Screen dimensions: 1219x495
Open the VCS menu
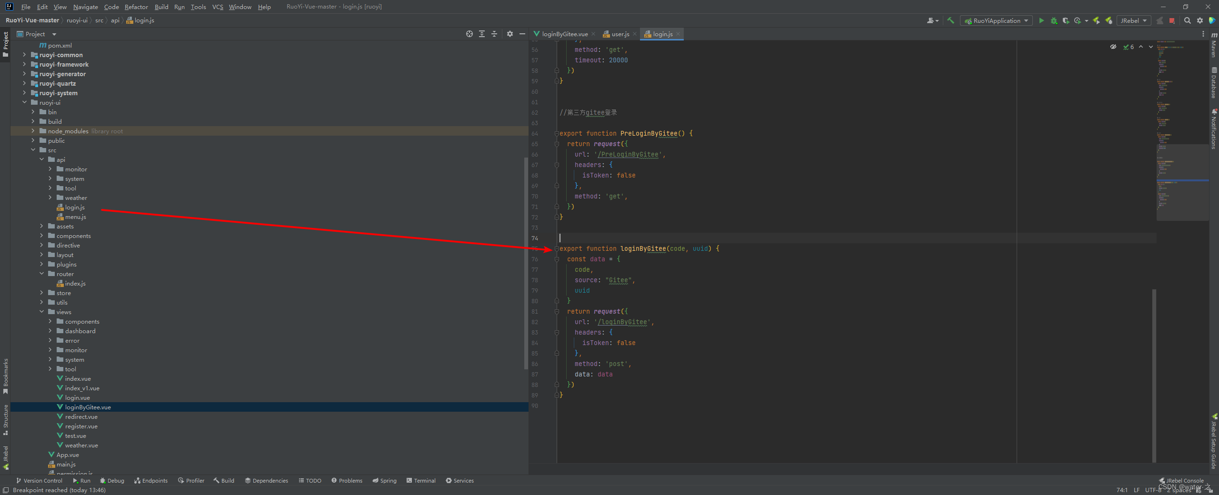[218, 7]
